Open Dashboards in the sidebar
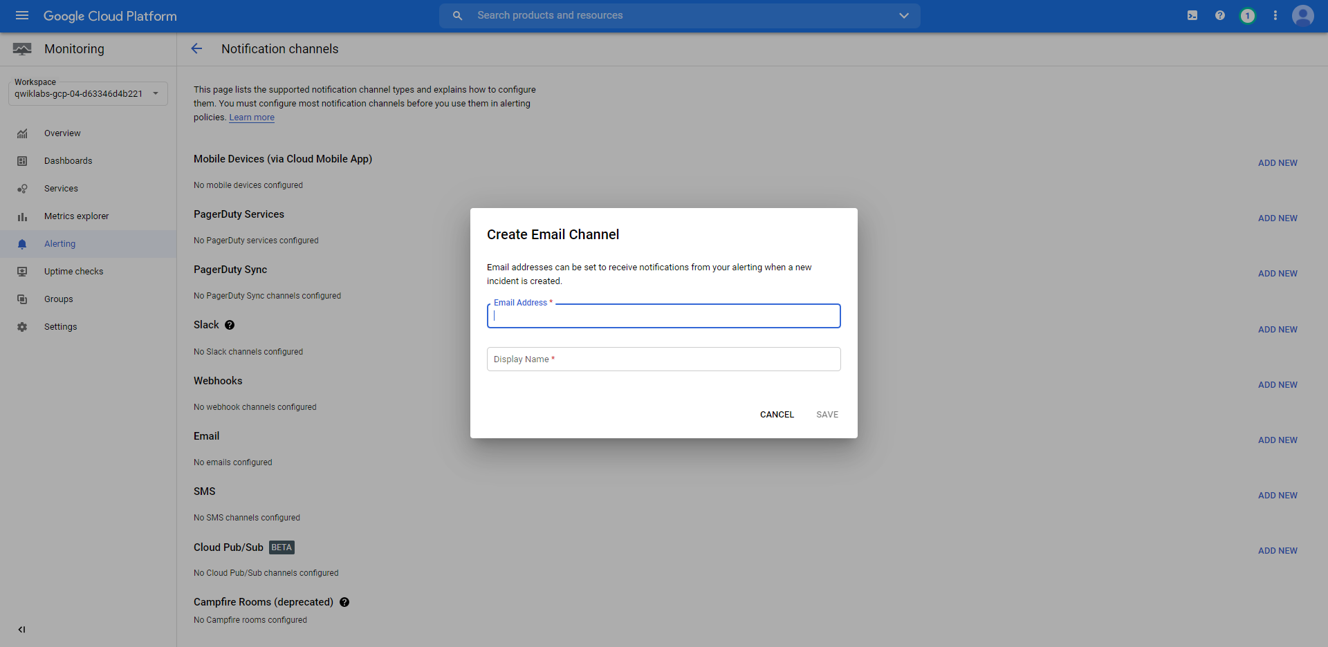The width and height of the screenshot is (1328, 647). tap(88, 161)
